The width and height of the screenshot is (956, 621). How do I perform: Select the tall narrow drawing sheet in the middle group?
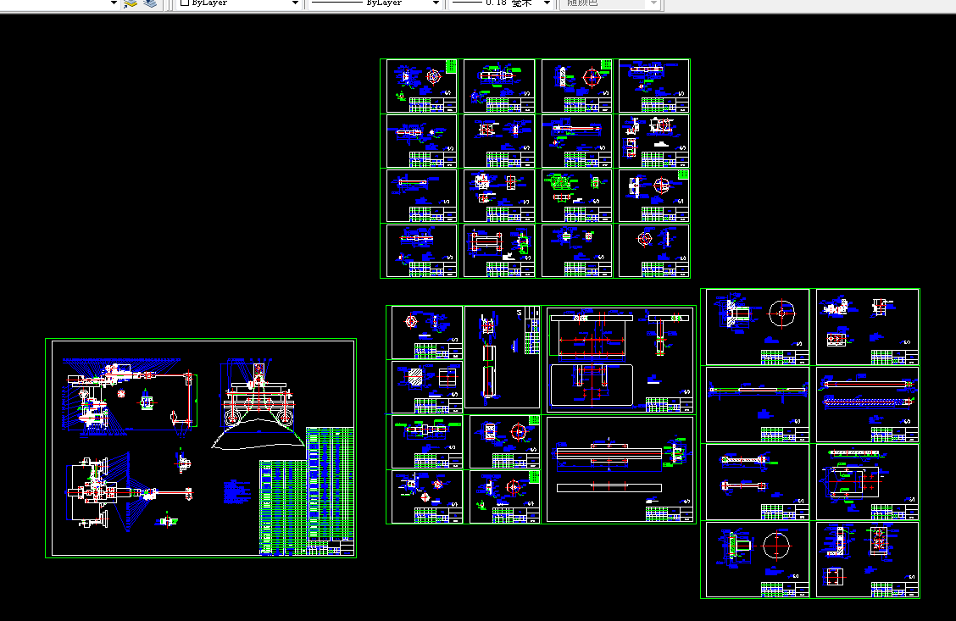[x=502, y=358]
